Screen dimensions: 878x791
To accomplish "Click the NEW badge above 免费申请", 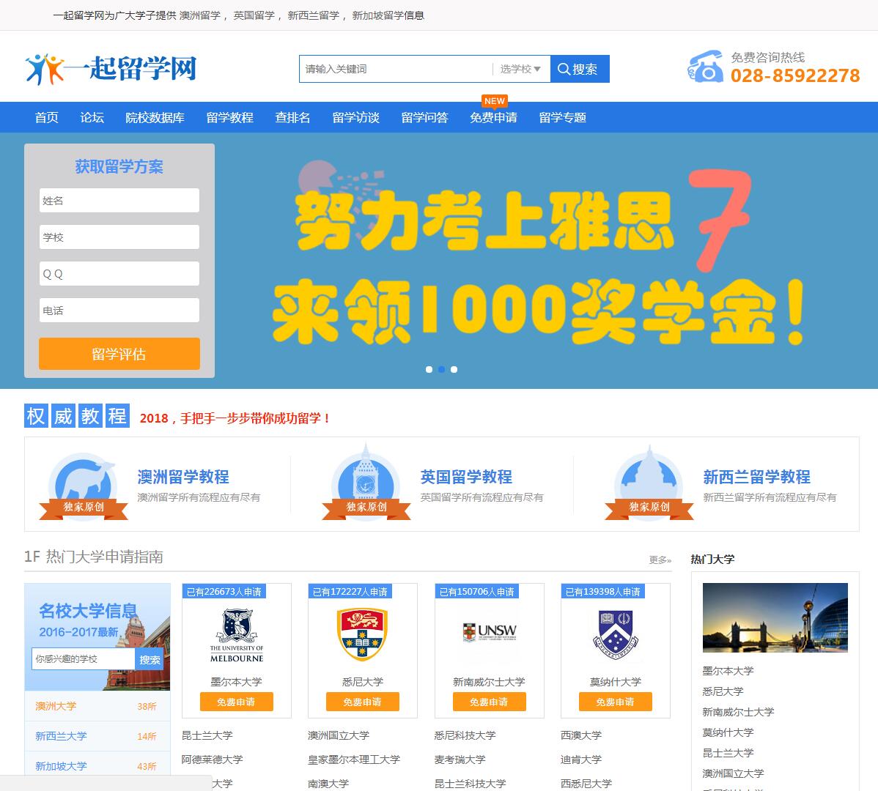I will pos(495,100).
